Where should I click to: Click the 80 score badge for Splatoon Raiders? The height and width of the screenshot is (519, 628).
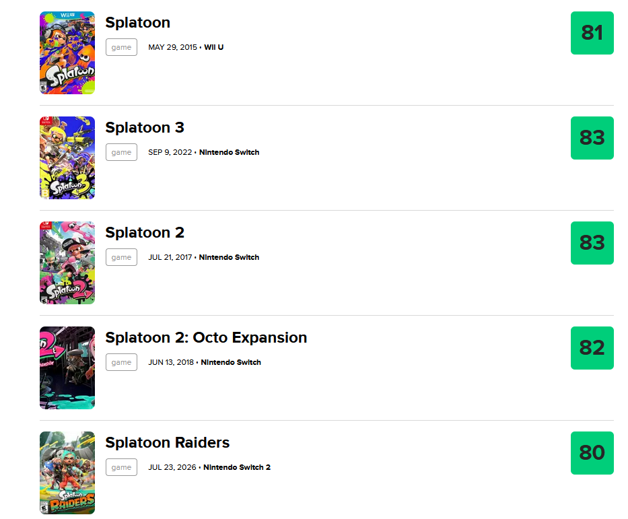pyautogui.click(x=592, y=452)
